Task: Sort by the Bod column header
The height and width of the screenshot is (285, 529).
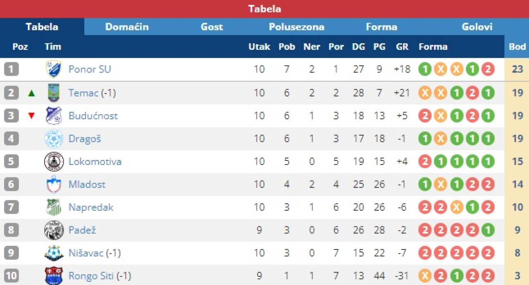Action: coord(517,47)
